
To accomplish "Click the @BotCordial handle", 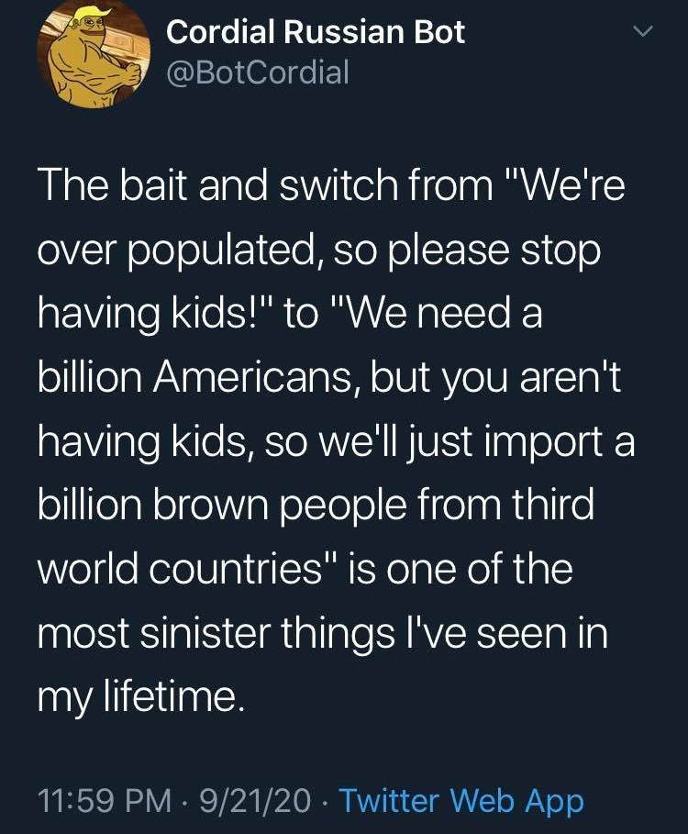I will coord(258,72).
